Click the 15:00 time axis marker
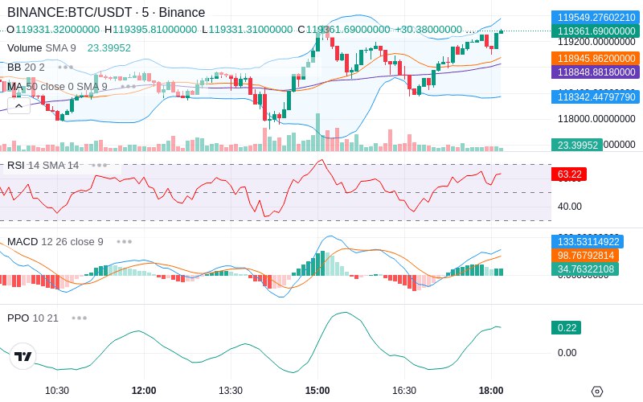 pos(317,391)
